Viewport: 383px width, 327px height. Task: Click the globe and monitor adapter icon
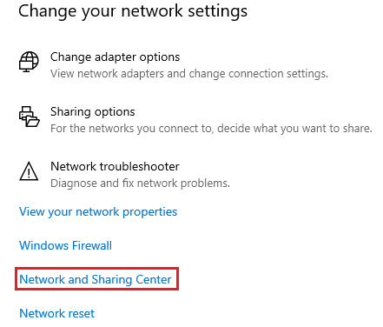click(x=29, y=62)
